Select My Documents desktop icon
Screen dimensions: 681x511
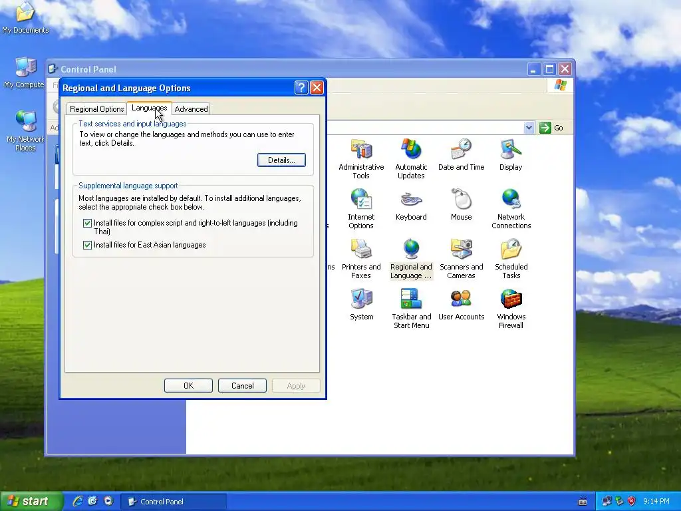pyautogui.click(x=25, y=17)
